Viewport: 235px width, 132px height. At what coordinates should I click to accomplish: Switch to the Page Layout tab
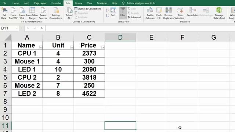40,3
